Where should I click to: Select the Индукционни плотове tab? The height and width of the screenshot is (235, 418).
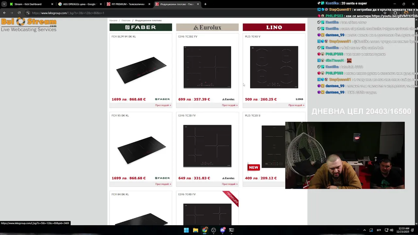(176, 4)
